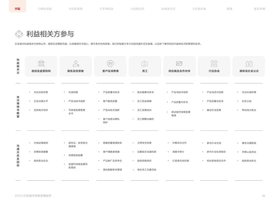This screenshot has width=280, height=207.
Task: Click the customers and consumers circle icon
Action: pyautogui.click(x=110, y=63)
